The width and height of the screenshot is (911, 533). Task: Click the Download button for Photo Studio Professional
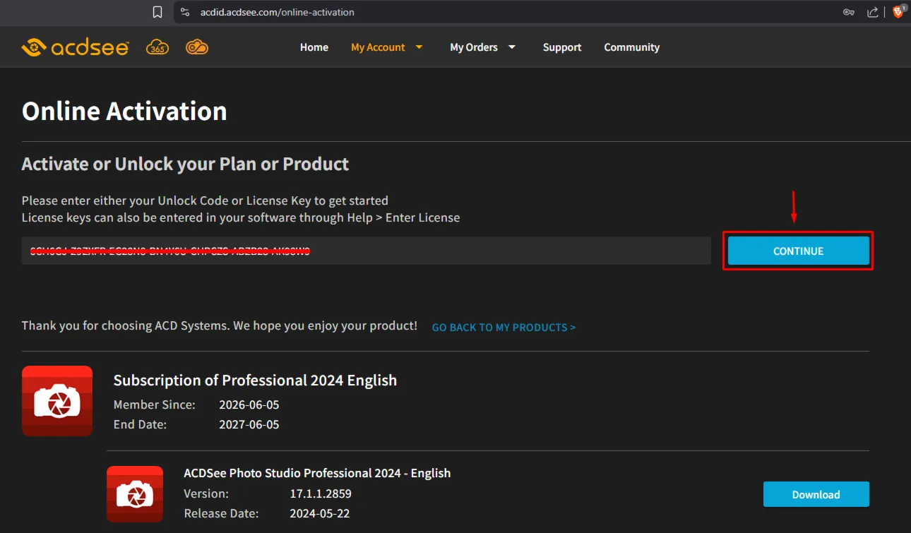coord(816,494)
